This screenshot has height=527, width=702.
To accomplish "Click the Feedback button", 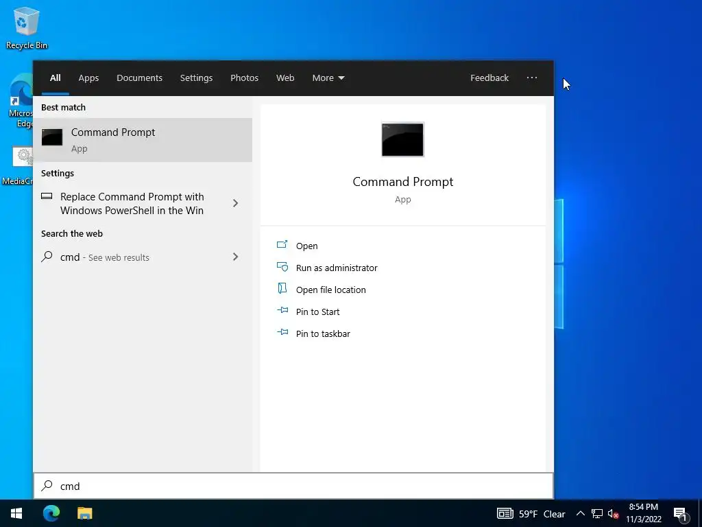I will tap(489, 78).
